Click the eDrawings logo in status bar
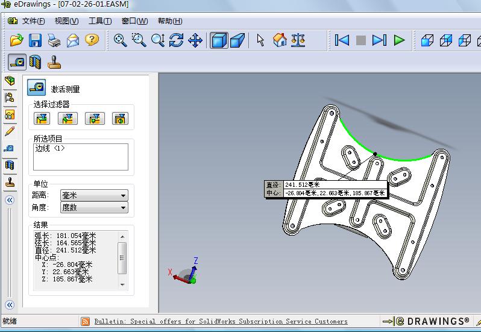The height and width of the screenshot is (332, 481). [426, 321]
